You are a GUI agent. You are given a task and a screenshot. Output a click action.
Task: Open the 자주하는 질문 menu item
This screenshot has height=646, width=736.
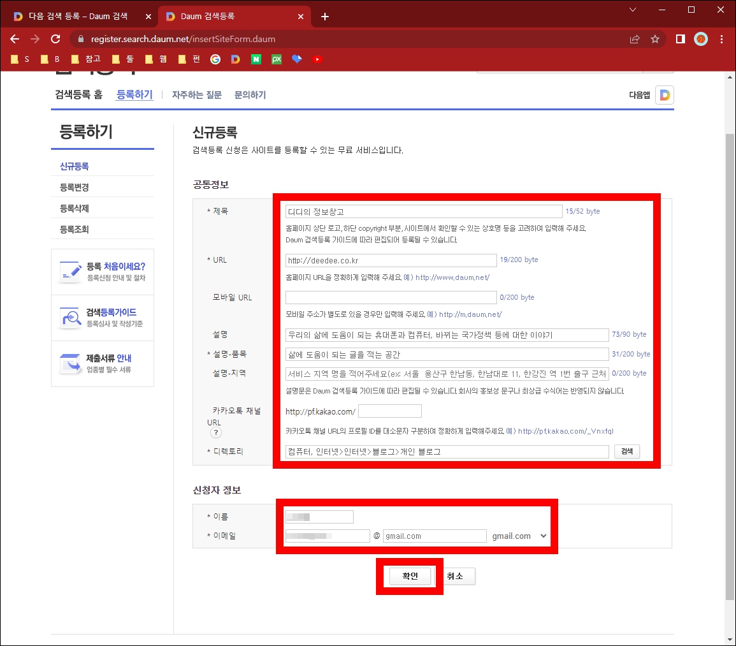pos(196,94)
